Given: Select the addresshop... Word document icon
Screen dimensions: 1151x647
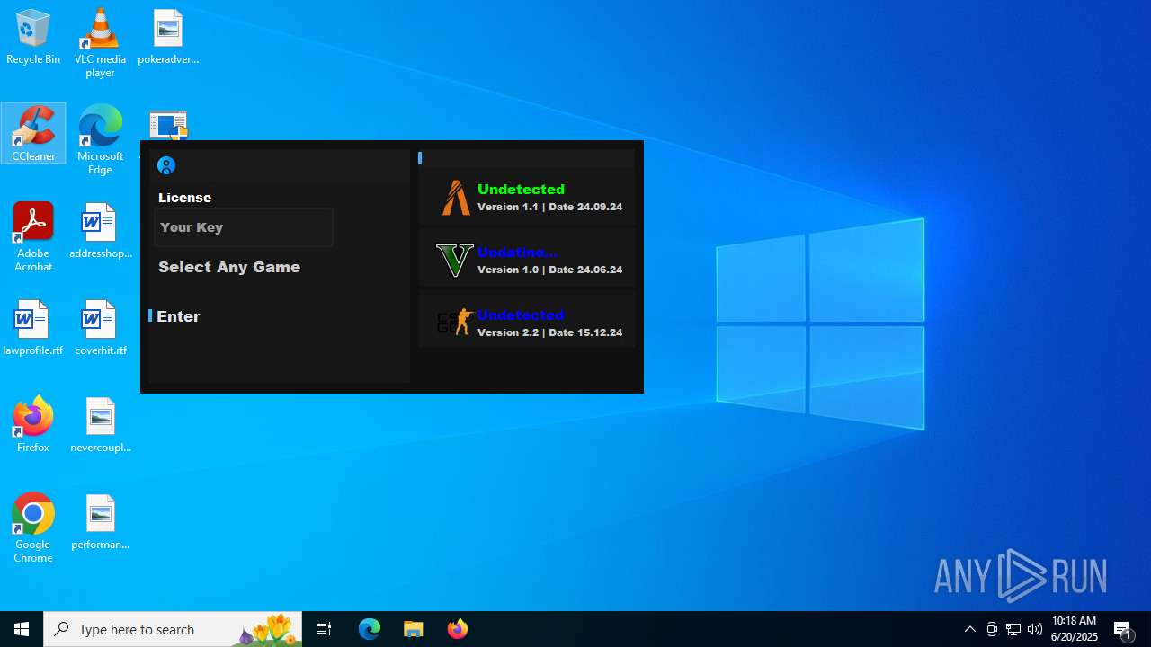Looking at the screenshot, I should (100, 231).
